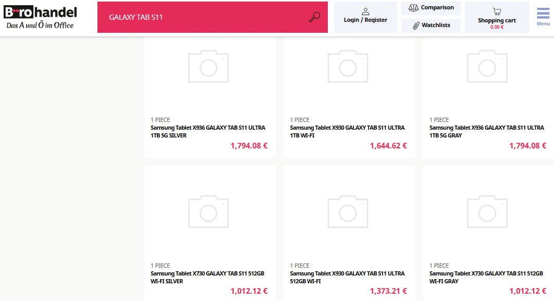This screenshot has width=554, height=301.
Task: Open X936 S11 Ultra 1TB 5G Silver product
Action: (x=210, y=131)
